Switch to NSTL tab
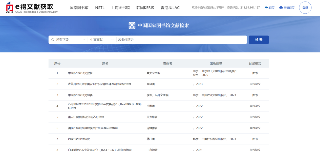 (100, 8)
